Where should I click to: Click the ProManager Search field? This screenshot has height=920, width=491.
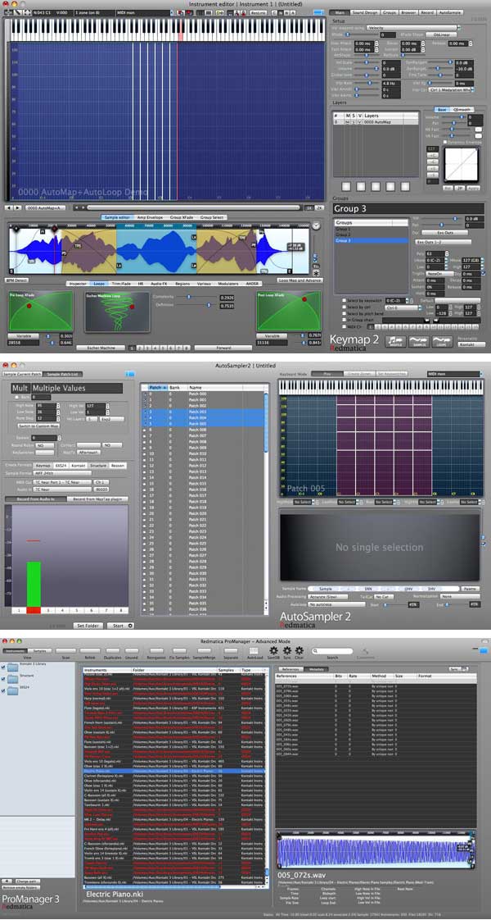pyautogui.click(x=331, y=651)
